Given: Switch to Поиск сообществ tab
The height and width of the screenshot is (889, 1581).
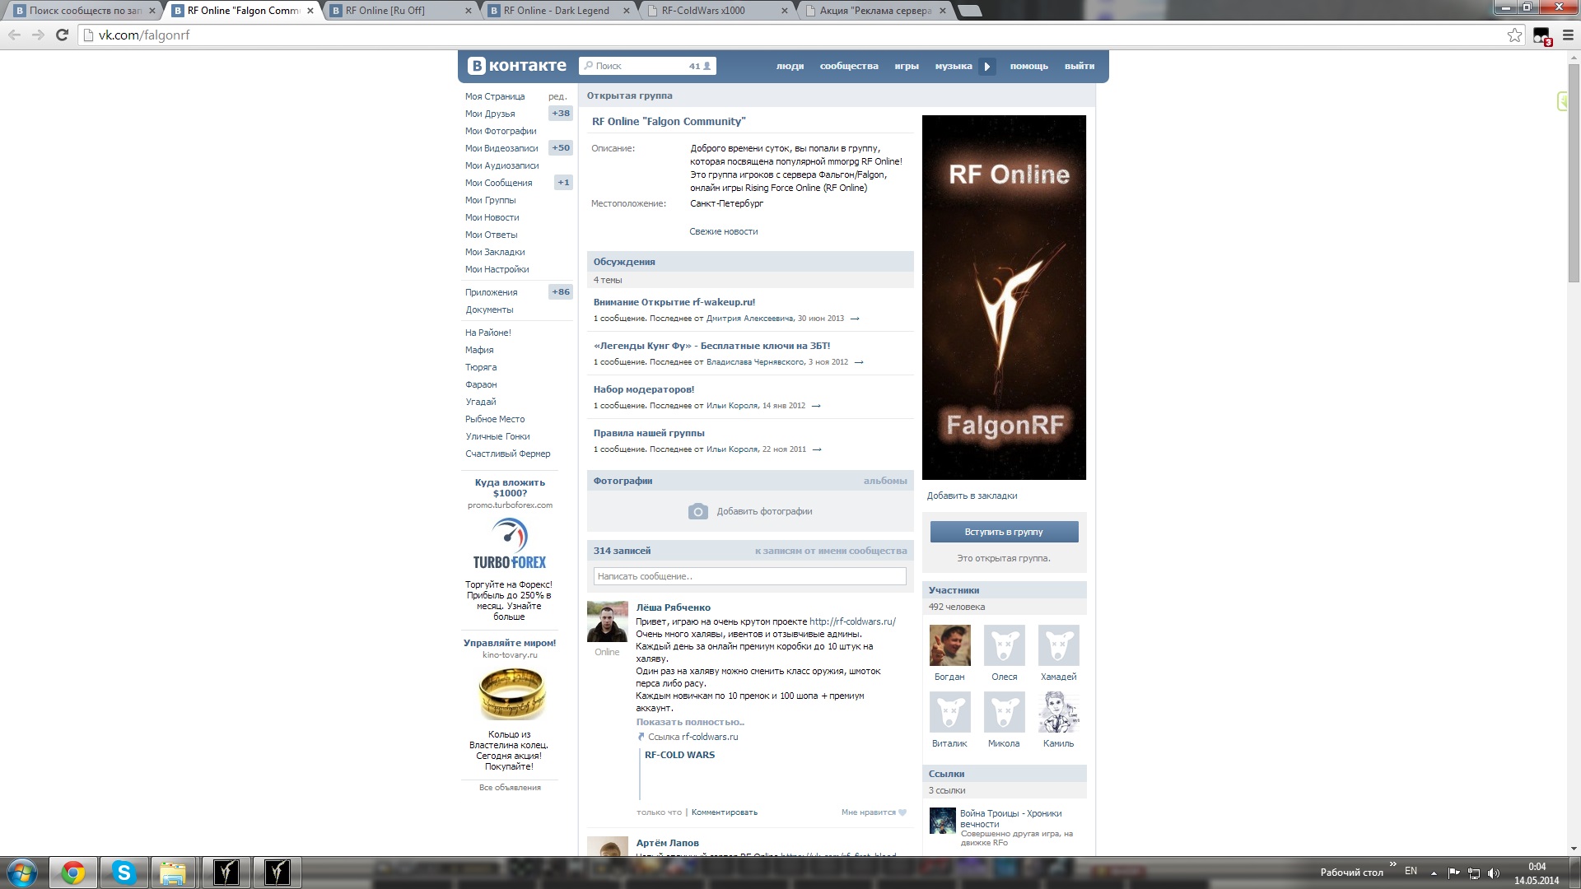Looking at the screenshot, I should click(x=83, y=11).
